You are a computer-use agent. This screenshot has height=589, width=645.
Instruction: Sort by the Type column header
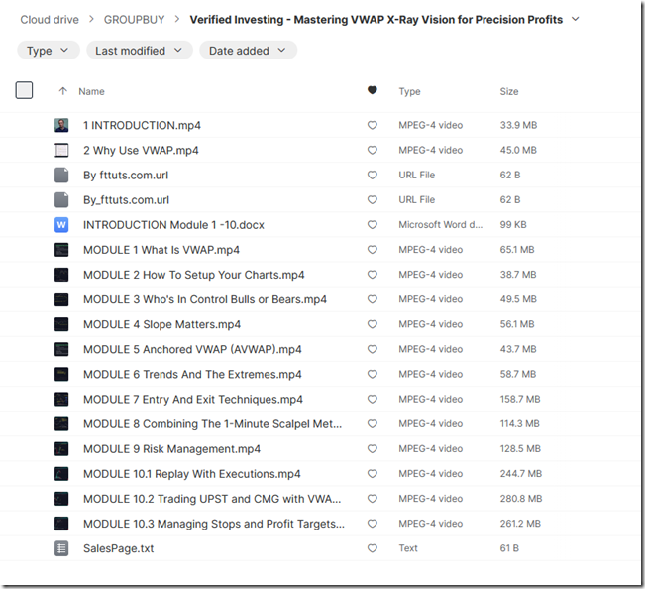[409, 91]
